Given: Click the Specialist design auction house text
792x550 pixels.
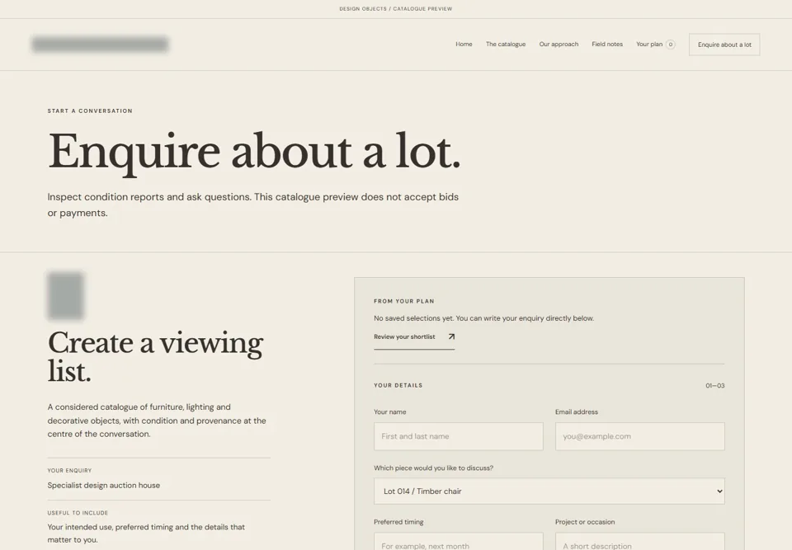Looking at the screenshot, I should (x=104, y=486).
